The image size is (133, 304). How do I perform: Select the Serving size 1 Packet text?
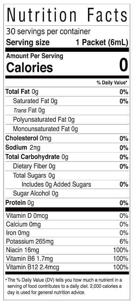pos(67,42)
